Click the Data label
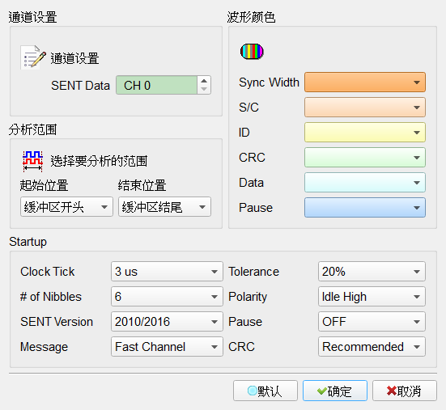 click(x=251, y=183)
